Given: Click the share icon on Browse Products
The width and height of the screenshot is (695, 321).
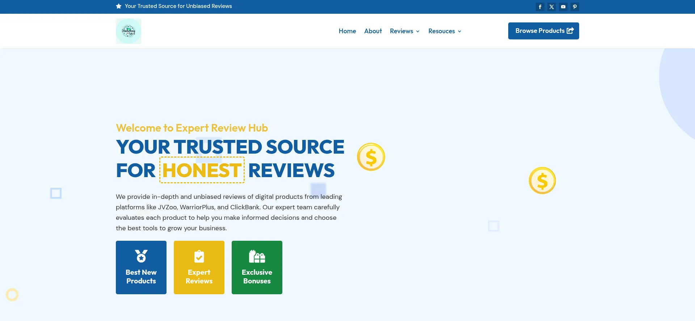Looking at the screenshot, I should click(570, 31).
